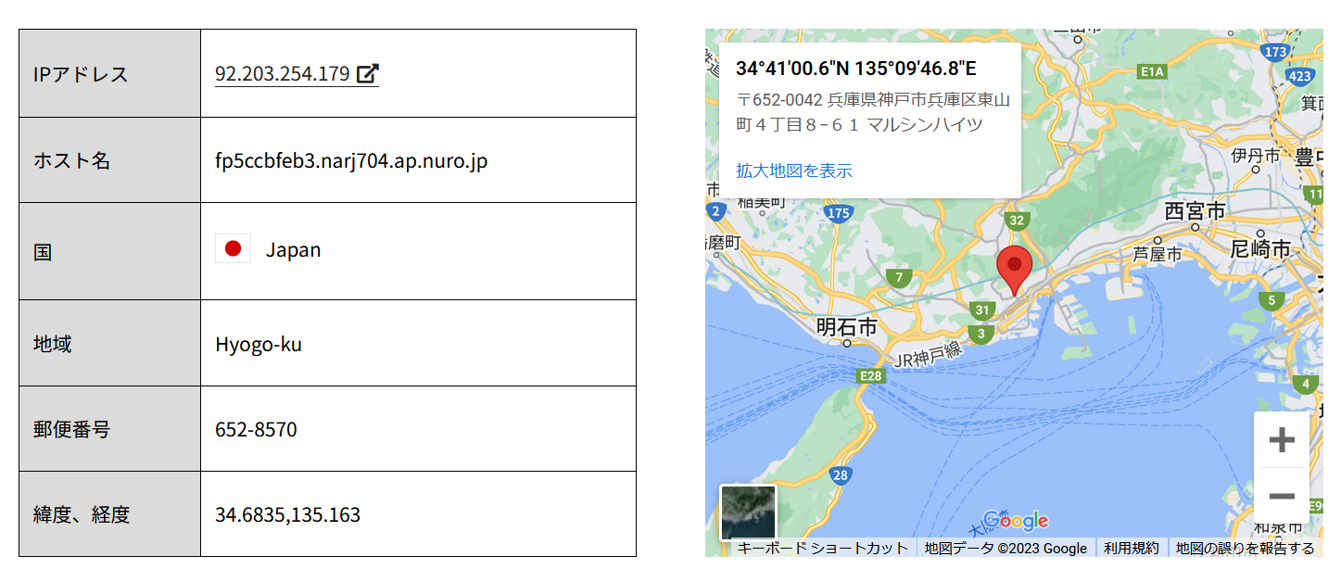This screenshot has height=569, width=1341.
Task: Click the E28 highway marker
Action: coord(871,375)
